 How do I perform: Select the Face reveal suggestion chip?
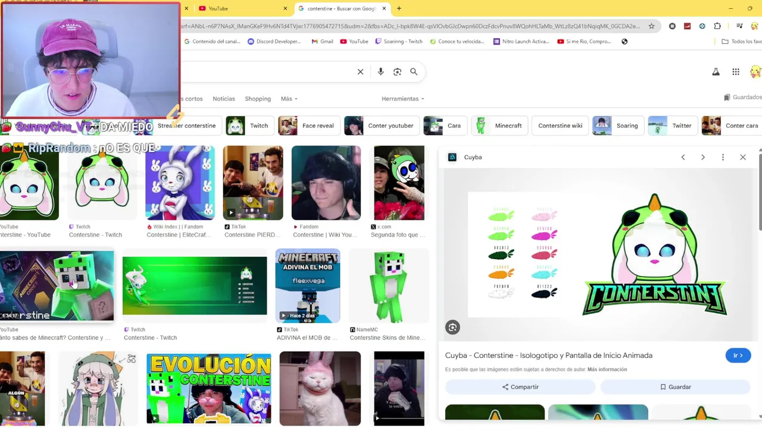pyautogui.click(x=309, y=126)
